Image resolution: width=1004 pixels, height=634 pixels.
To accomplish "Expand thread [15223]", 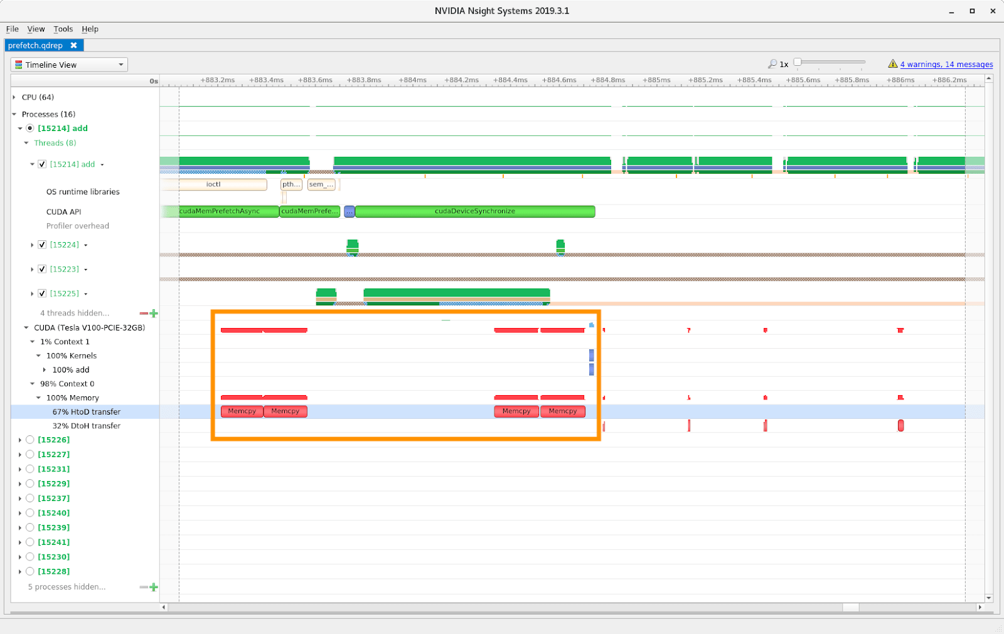I will tap(32, 270).
